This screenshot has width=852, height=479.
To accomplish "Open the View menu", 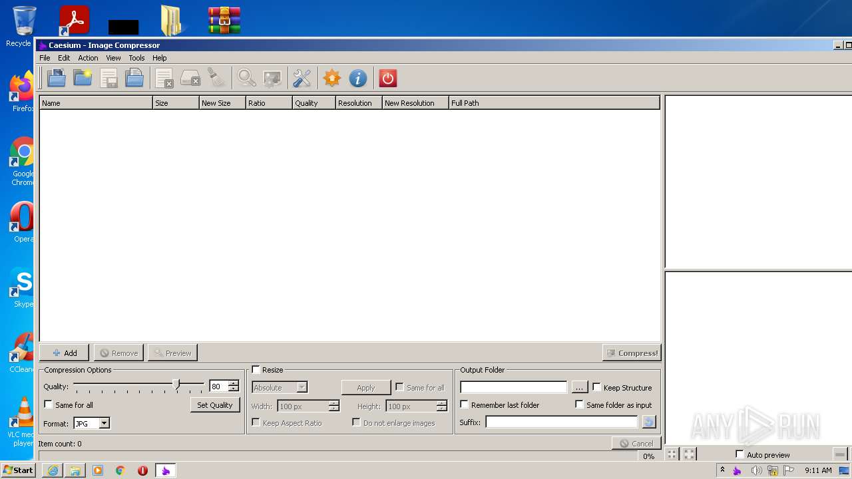I will coord(113,58).
